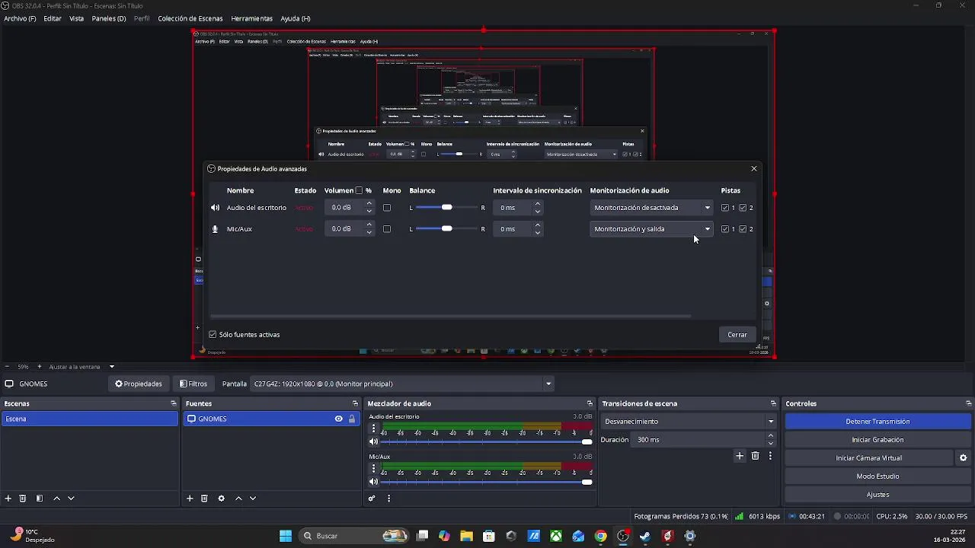Viewport: 975px width, 548px height.
Task: Open advanced audio properties gears icon in mixer
Action: [372, 499]
